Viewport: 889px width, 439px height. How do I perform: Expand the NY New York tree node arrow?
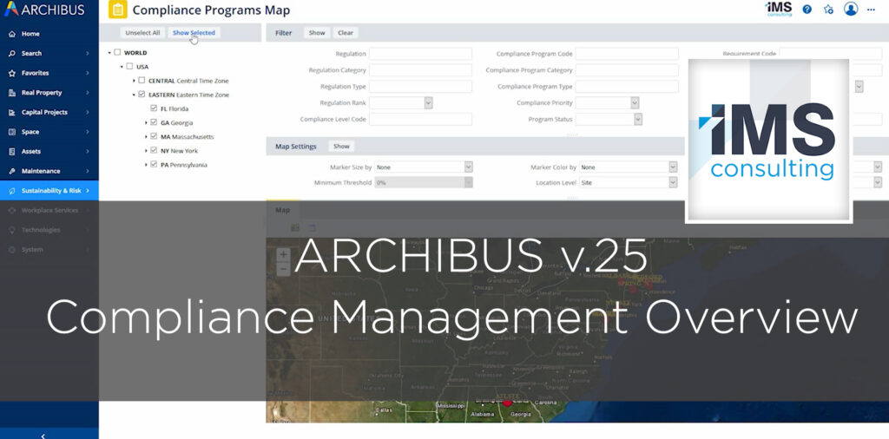pos(146,151)
